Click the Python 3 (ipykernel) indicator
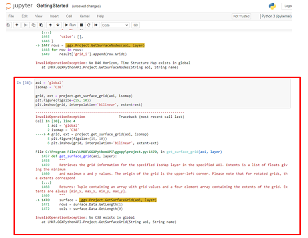 point(276,16)
